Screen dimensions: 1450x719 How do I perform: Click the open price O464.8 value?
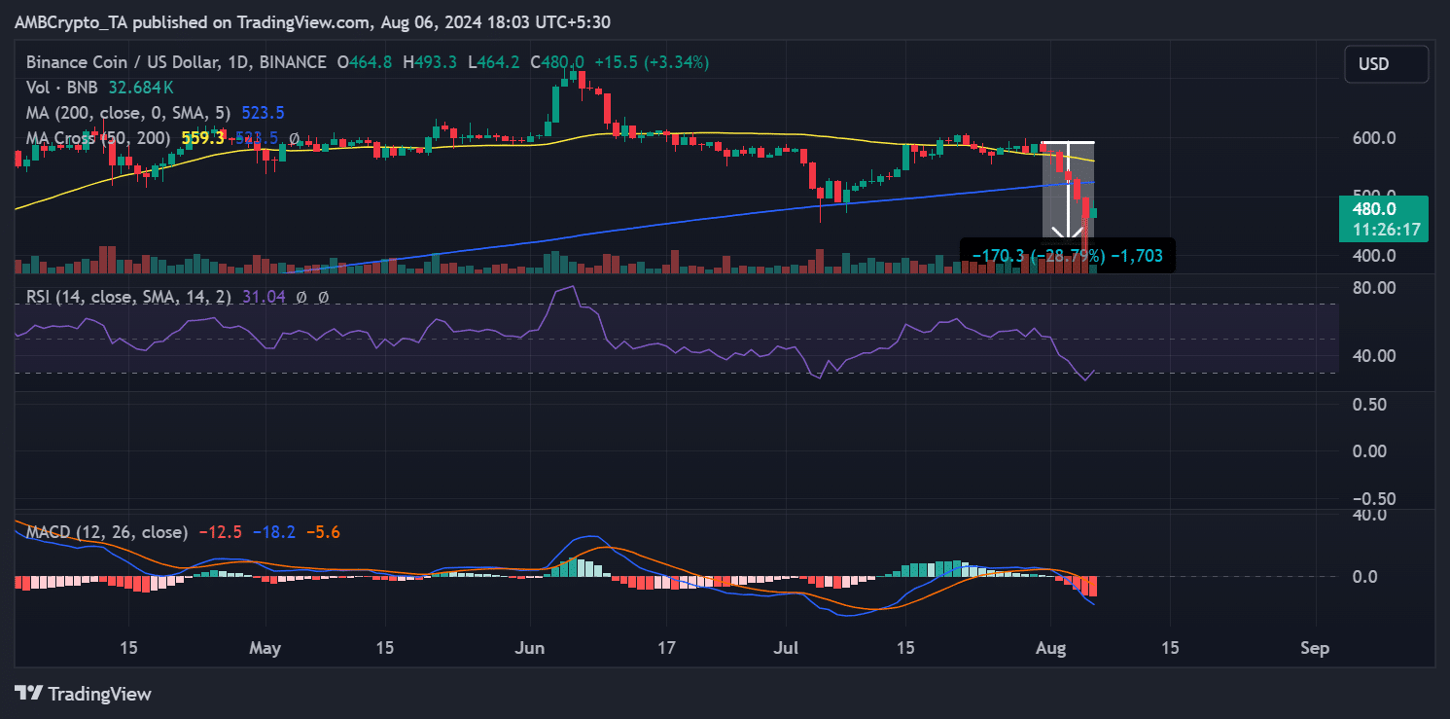pos(364,62)
